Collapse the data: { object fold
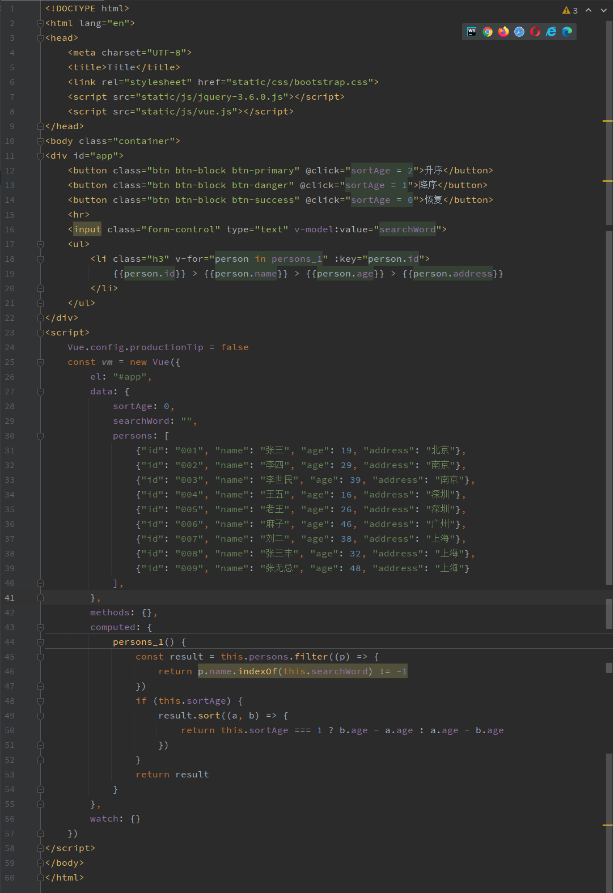Screen dimensions: 614x893 (40, 392)
